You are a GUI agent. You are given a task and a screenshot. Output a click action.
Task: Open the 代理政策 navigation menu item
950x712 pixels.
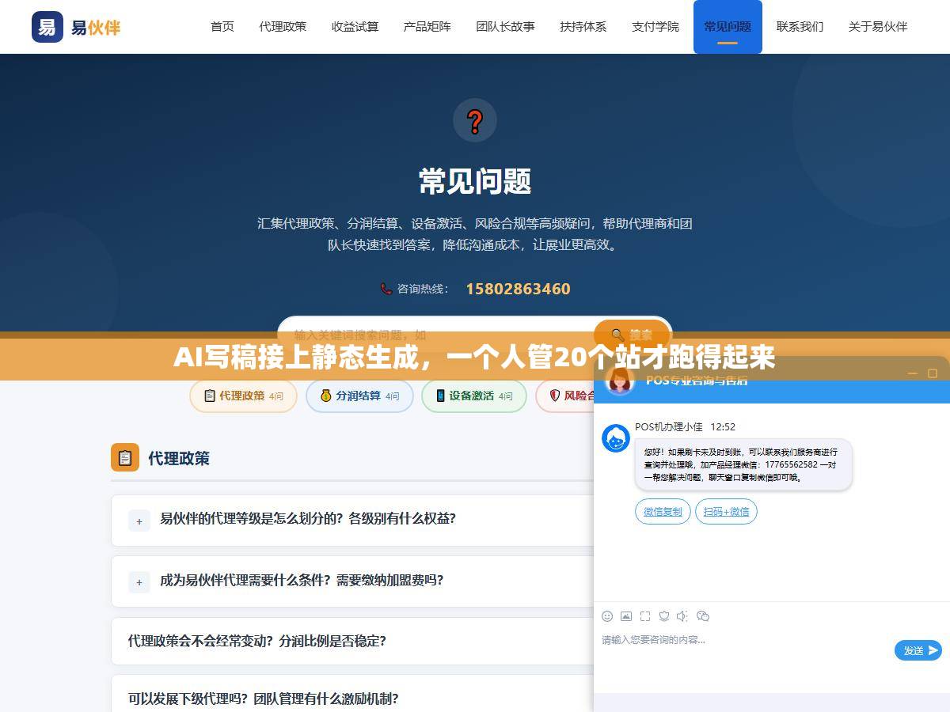(x=283, y=27)
